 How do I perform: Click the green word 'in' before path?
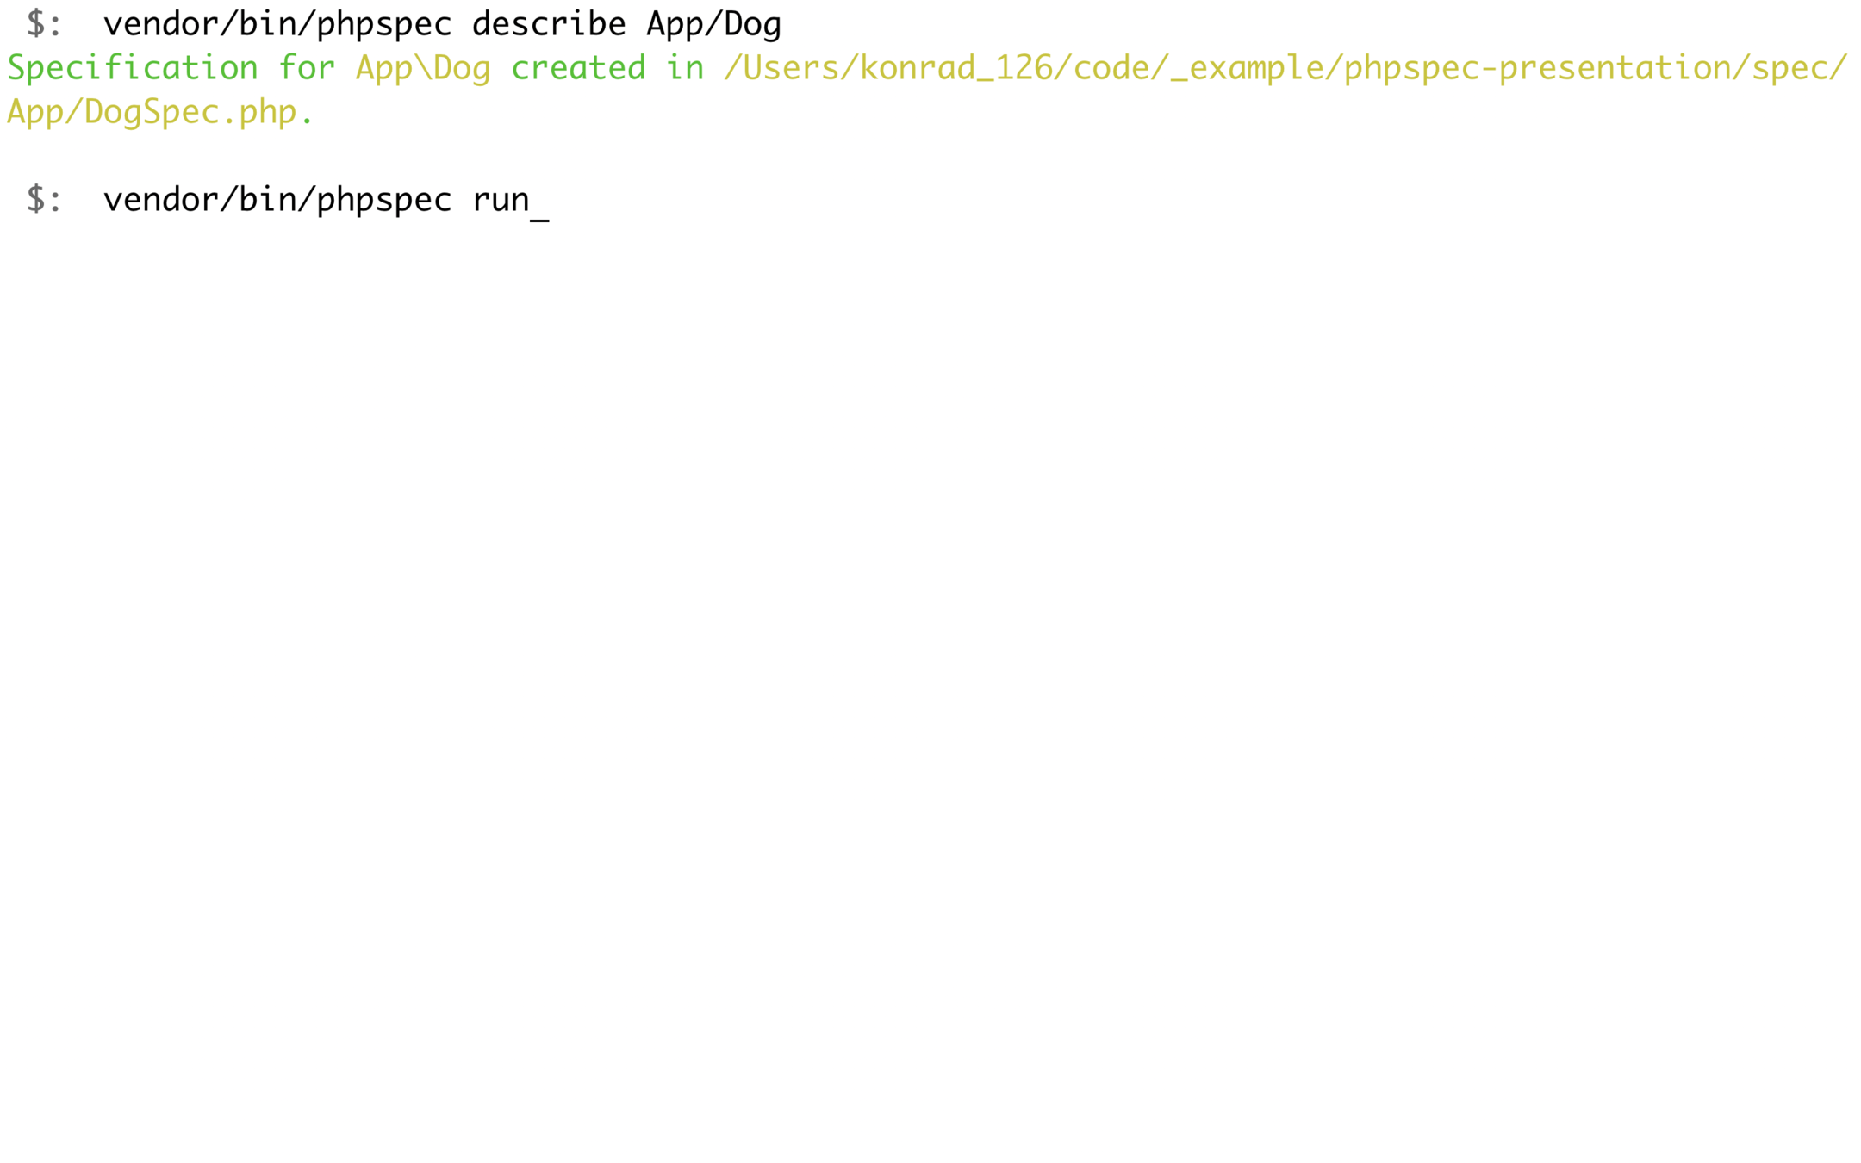[685, 68]
